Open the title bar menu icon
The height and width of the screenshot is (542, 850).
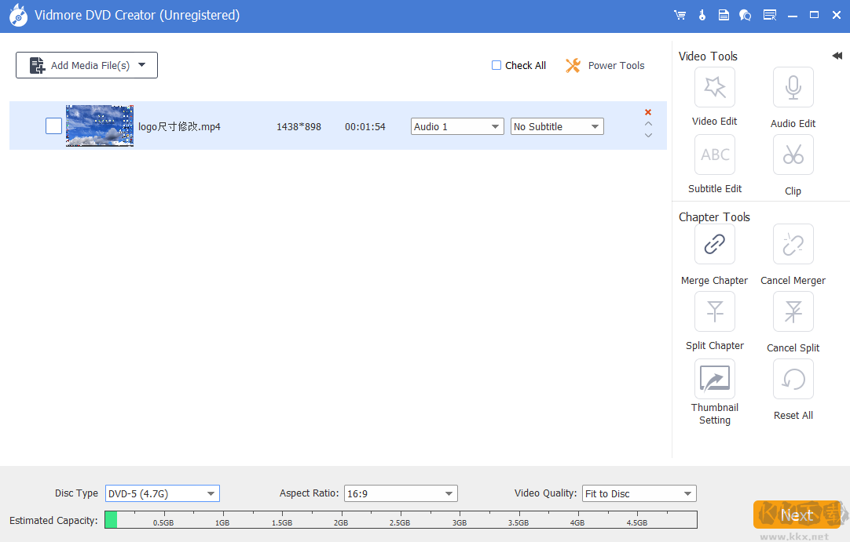tap(770, 15)
